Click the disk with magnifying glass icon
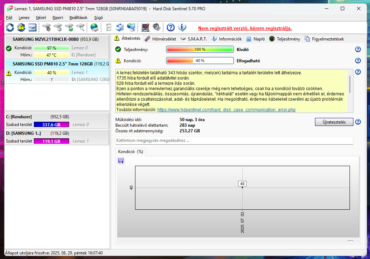Image resolution: width=370 pixels, height=259 pixels. [81, 27]
